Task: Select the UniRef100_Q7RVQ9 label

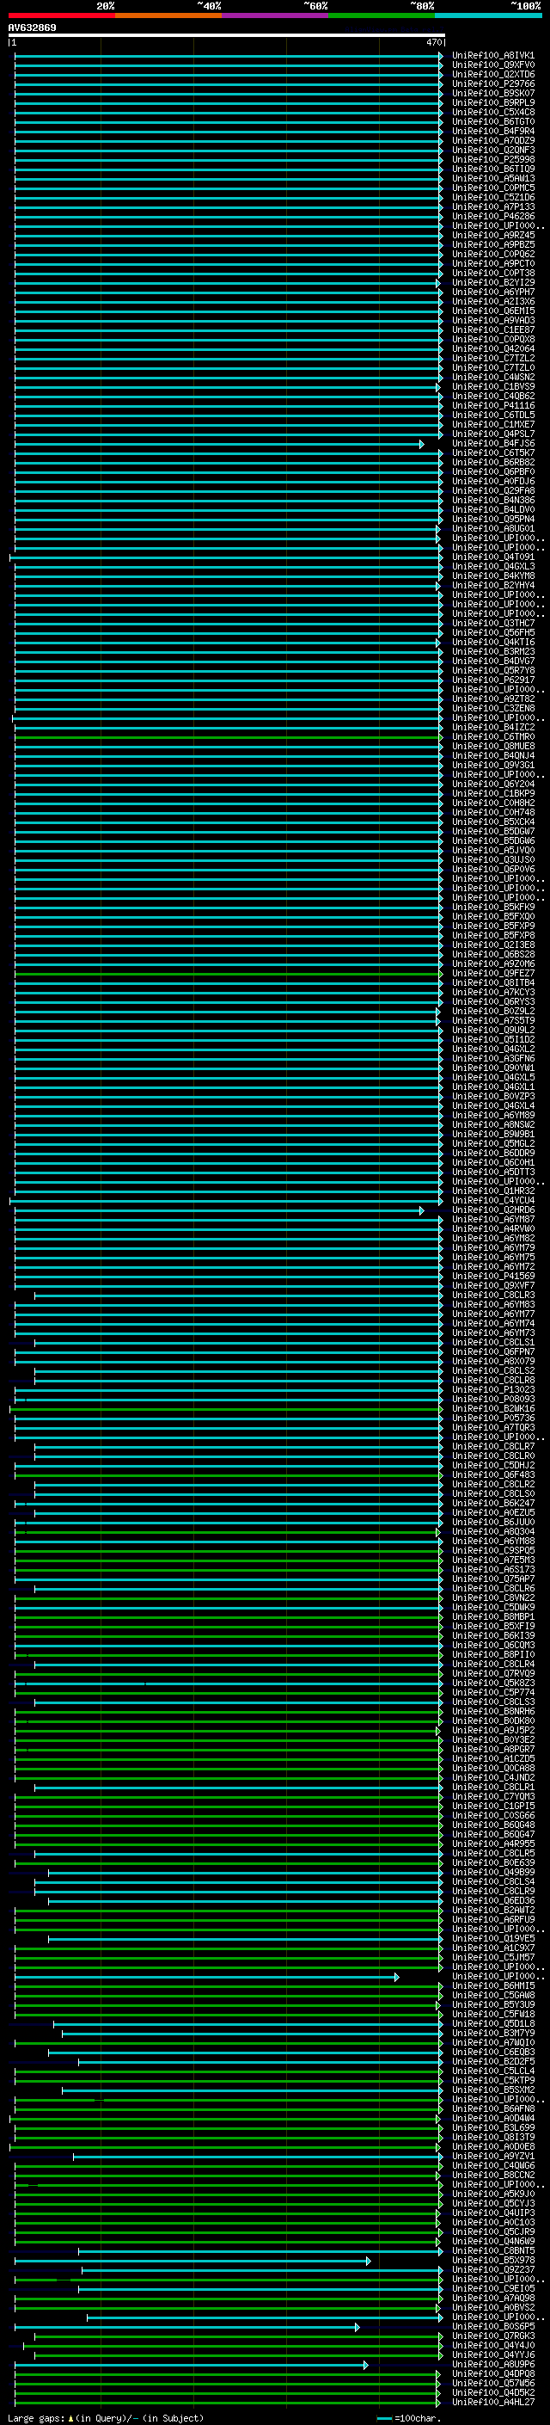Action: [x=492, y=1674]
